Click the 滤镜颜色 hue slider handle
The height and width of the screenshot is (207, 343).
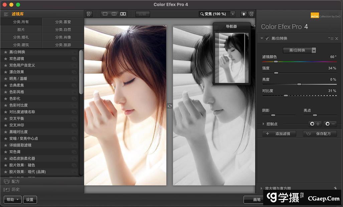pos(276,62)
